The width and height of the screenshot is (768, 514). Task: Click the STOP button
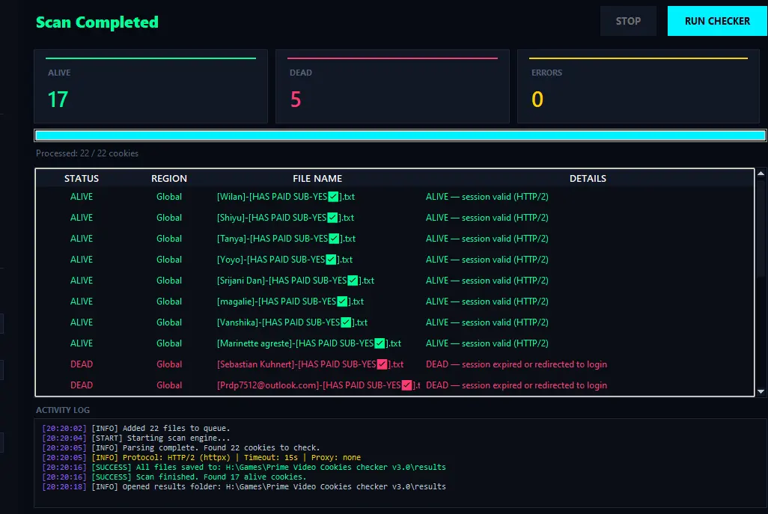[x=628, y=21]
